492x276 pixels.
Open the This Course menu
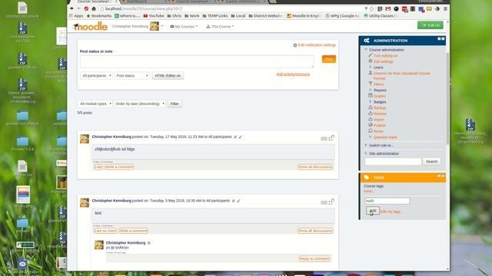[x=220, y=27]
